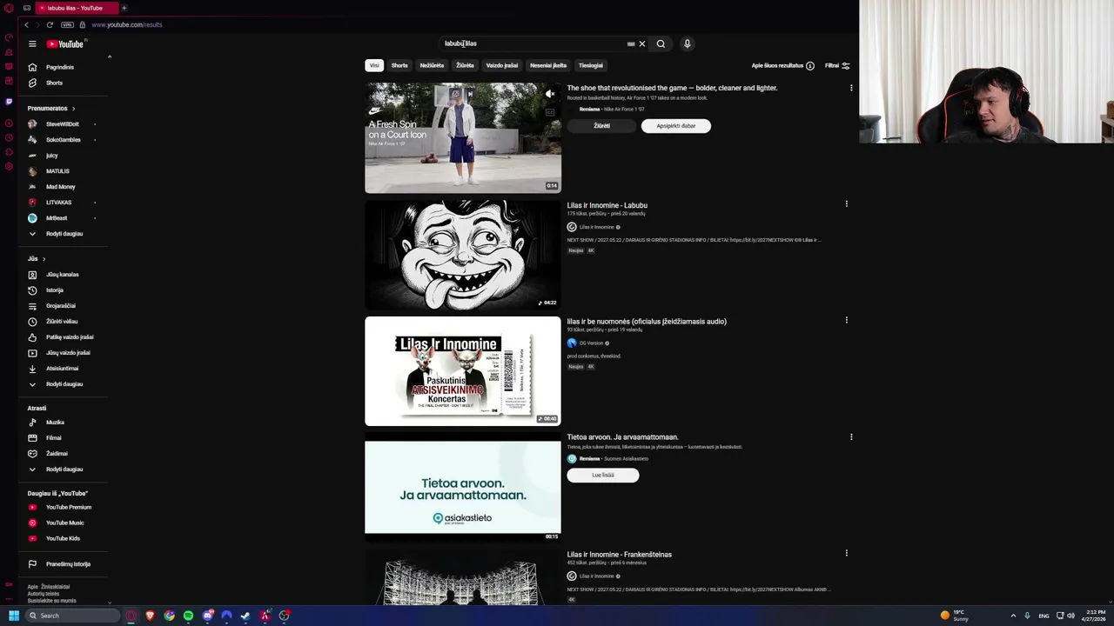1114x626 pixels.
Task: Open Atsisiuntimai downloads
Action: pyautogui.click(x=62, y=369)
